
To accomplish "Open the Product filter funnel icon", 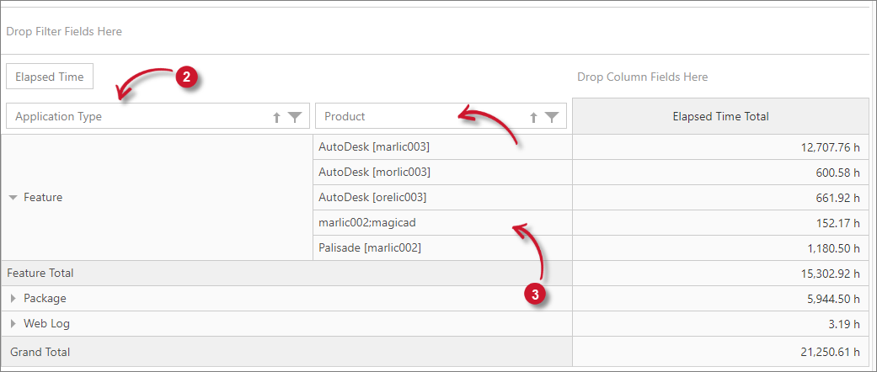I will [x=552, y=117].
